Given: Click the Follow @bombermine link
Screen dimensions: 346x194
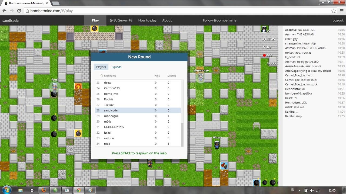Looking at the screenshot, I should pos(219,20).
